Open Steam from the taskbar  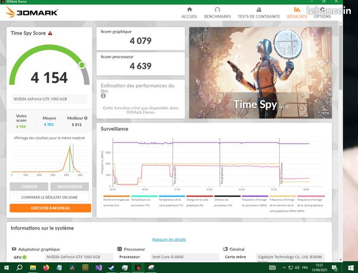[x=111, y=268]
